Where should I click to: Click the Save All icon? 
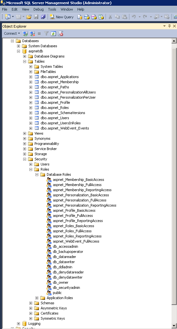click(43, 17)
